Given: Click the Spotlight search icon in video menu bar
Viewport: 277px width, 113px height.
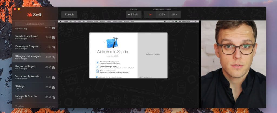Looking at the screenshot, I should pos(193,21).
